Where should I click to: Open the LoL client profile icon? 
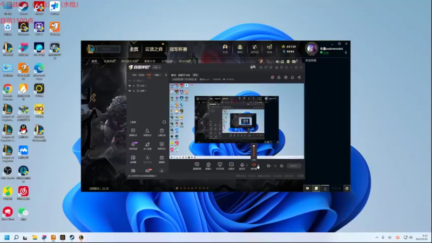click(225, 49)
